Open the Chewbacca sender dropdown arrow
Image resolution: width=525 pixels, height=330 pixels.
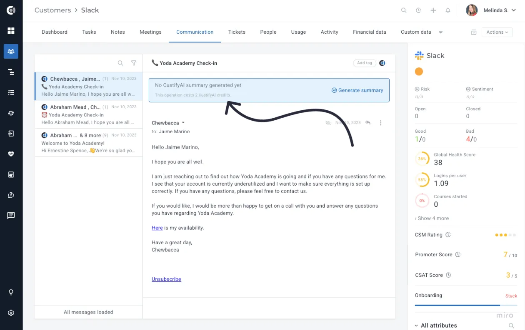click(x=183, y=123)
